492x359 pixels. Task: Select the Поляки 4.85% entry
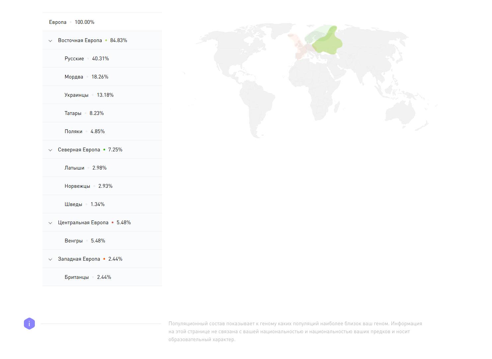click(85, 131)
